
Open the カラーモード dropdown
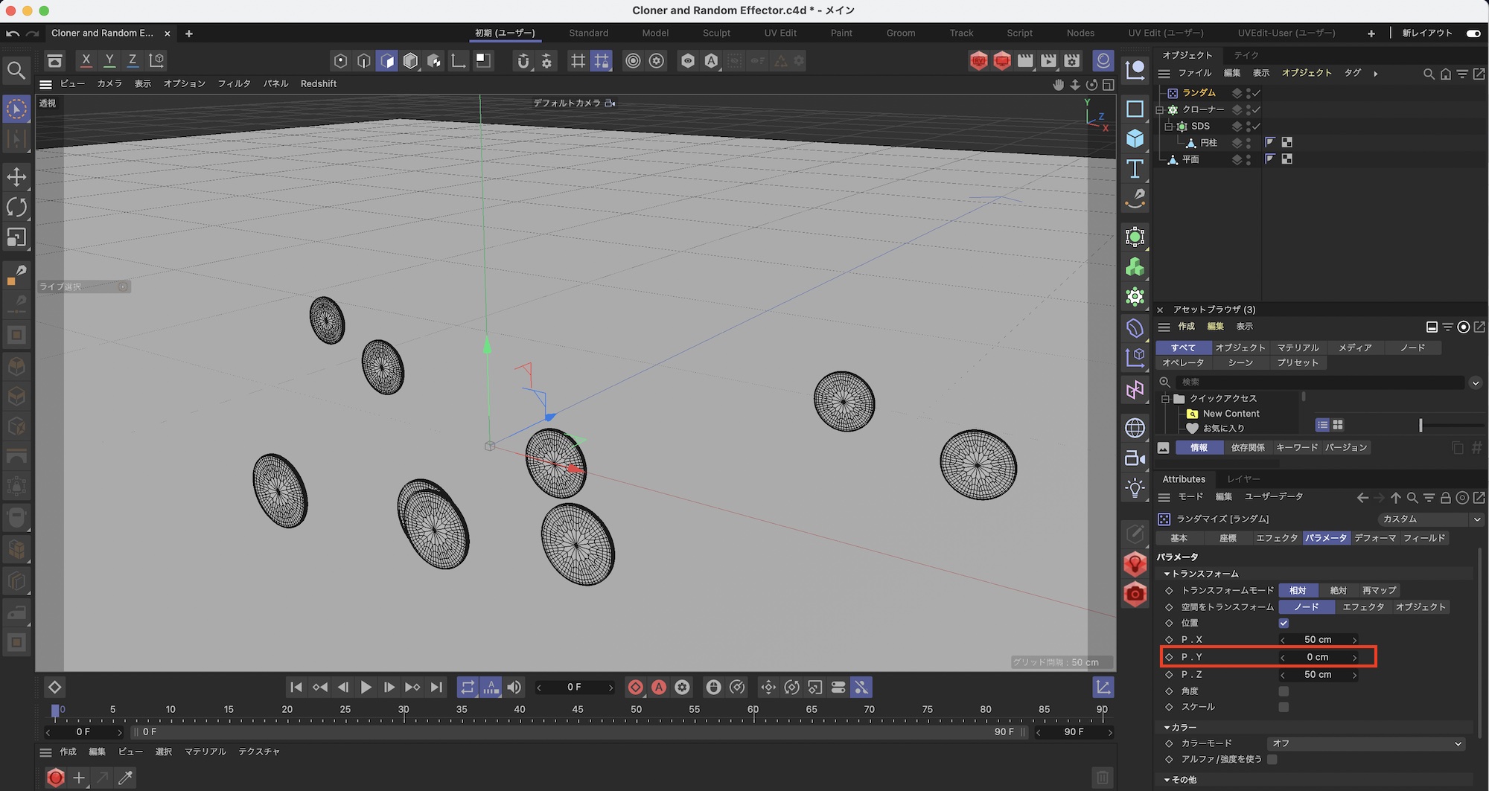1365,743
